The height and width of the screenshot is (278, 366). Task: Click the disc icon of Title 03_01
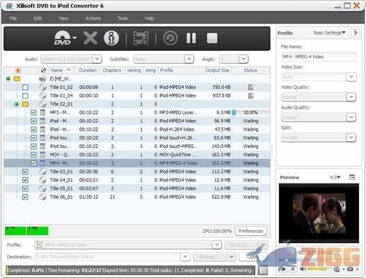tap(42, 172)
